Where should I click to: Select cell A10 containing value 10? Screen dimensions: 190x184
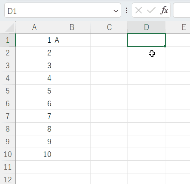[34, 154]
